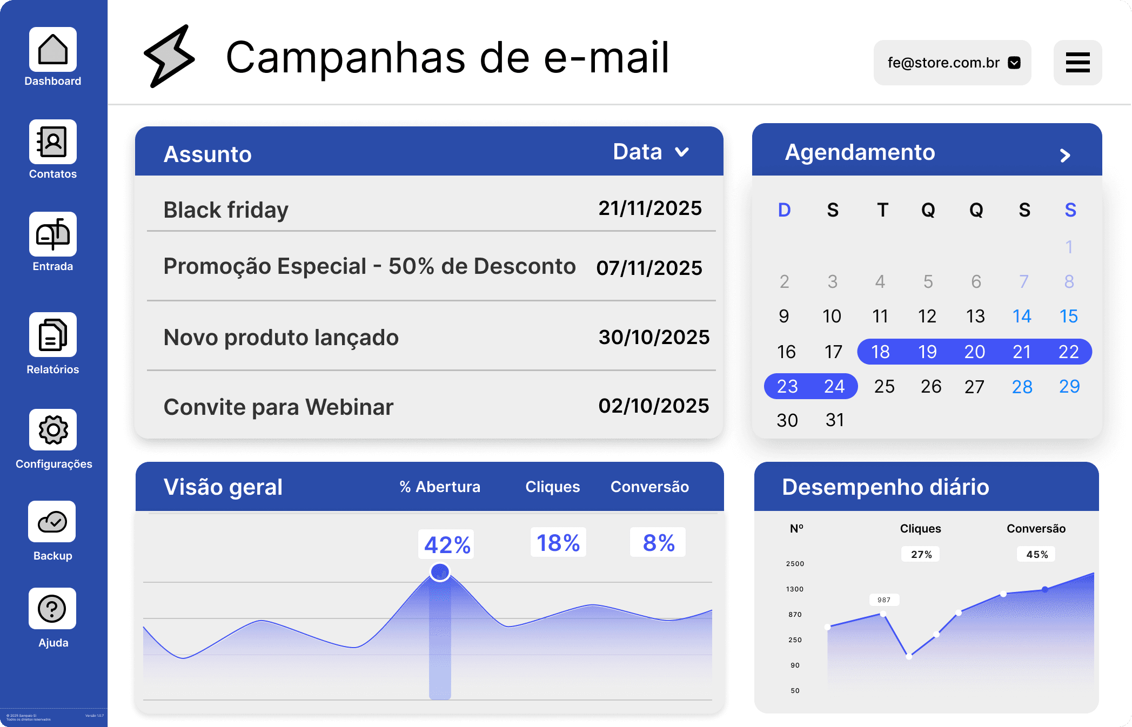
Task: Open the Relatórios documents icon
Action: [x=52, y=334]
